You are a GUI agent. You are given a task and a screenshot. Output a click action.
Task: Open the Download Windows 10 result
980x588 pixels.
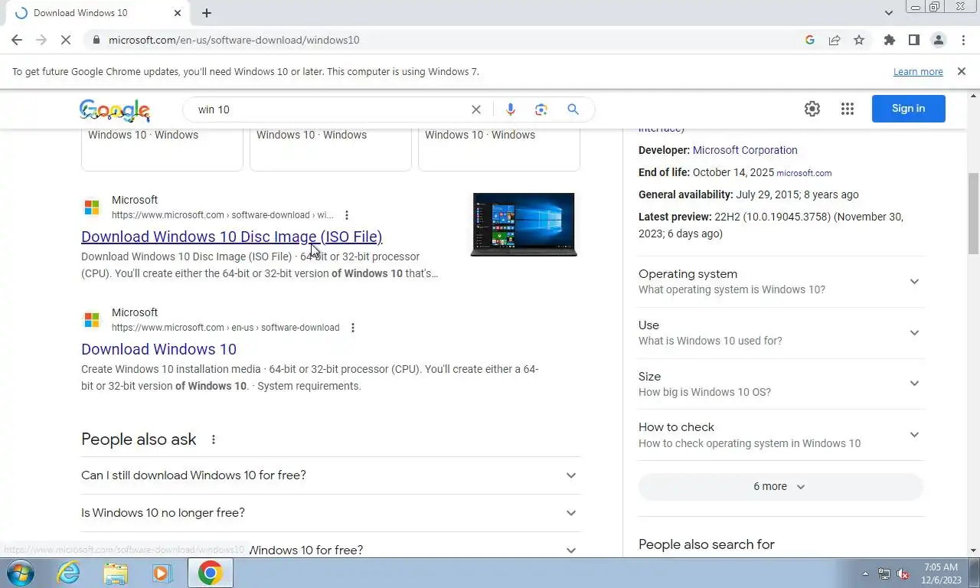pyautogui.click(x=158, y=349)
